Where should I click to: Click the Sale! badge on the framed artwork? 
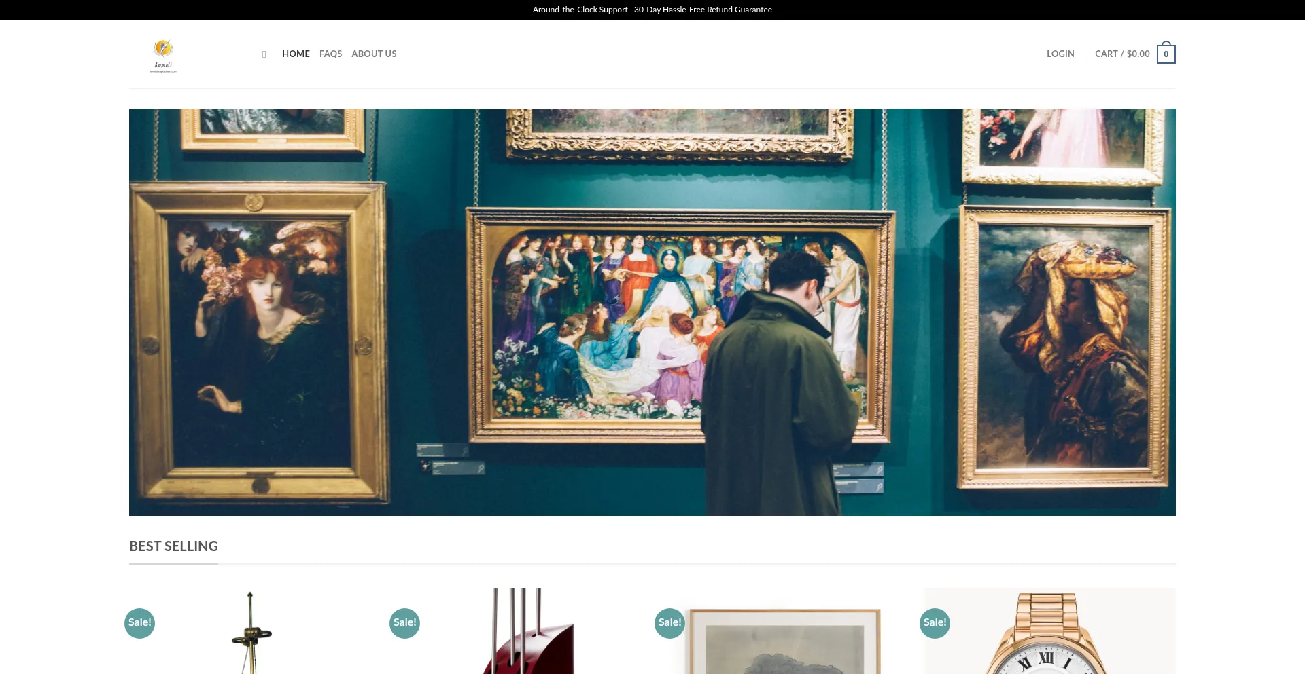[x=669, y=622]
